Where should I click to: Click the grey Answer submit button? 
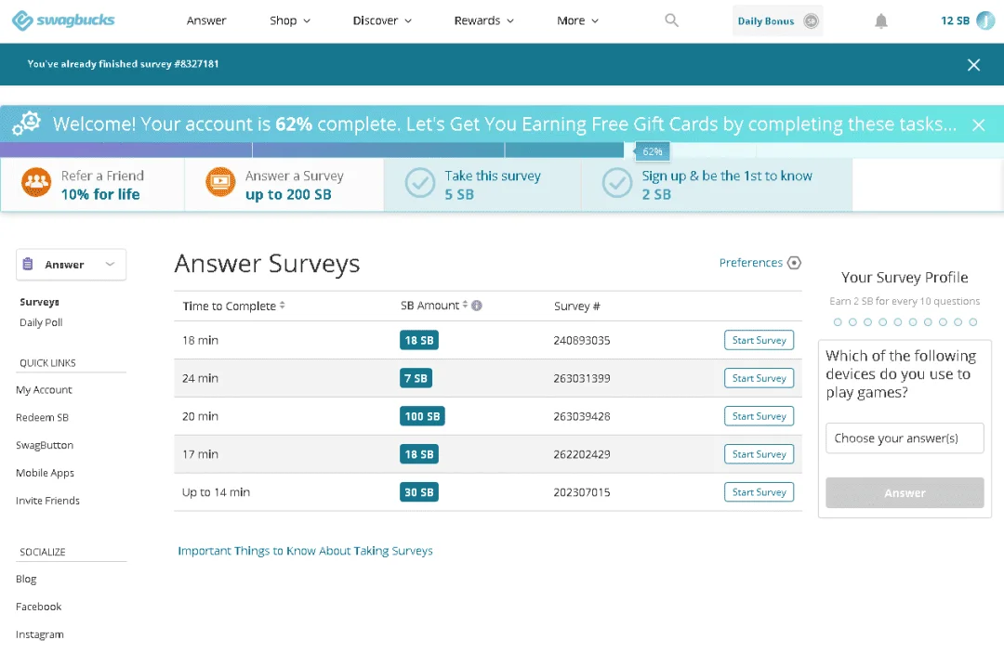tap(905, 492)
